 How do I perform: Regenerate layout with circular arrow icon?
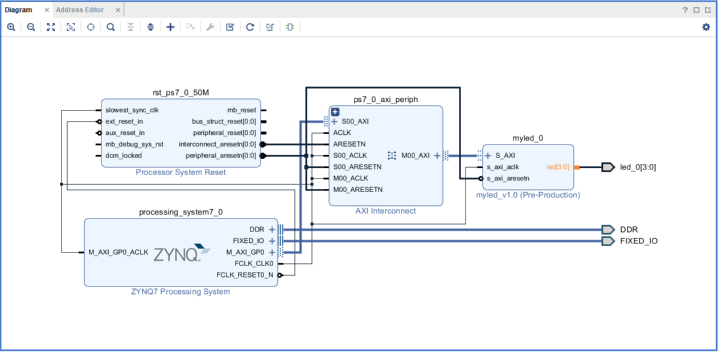coord(250,27)
